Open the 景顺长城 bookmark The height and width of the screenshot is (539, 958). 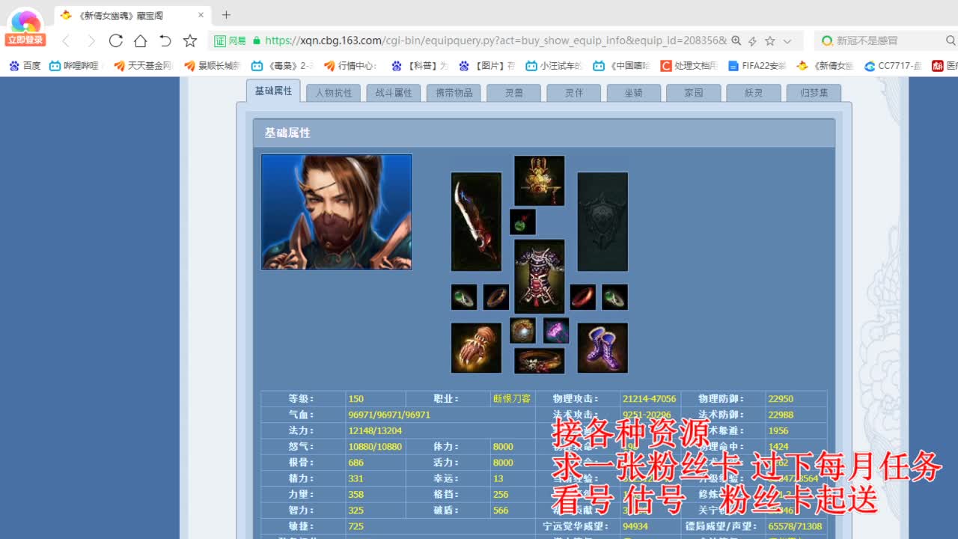[212, 66]
